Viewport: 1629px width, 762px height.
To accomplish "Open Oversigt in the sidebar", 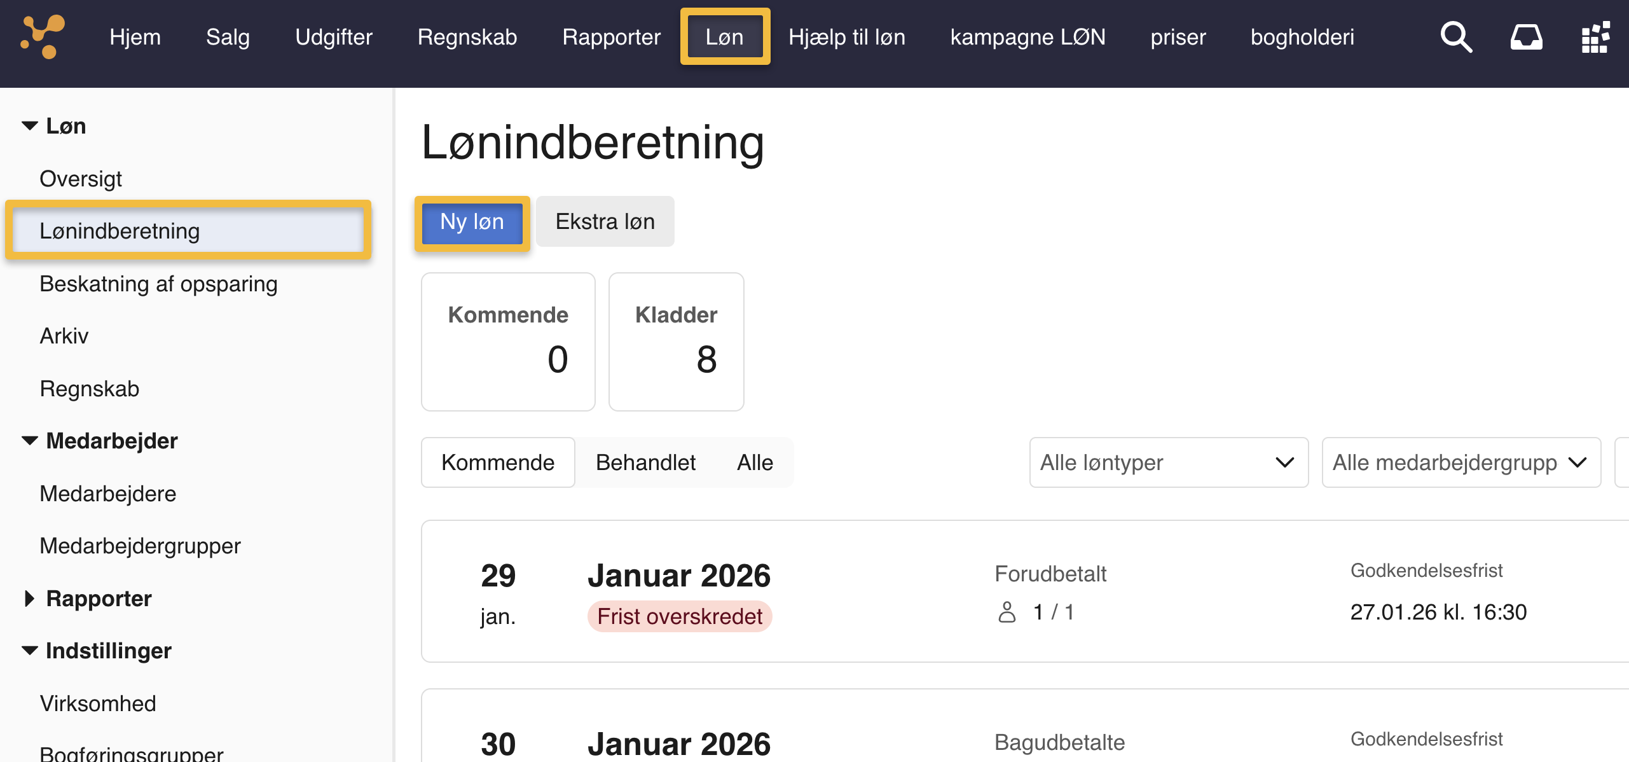I will (x=81, y=179).
